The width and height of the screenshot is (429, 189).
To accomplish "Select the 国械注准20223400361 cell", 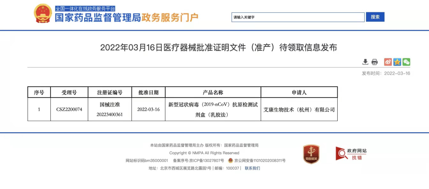I will pyautogui.click(x=110, y=110).
